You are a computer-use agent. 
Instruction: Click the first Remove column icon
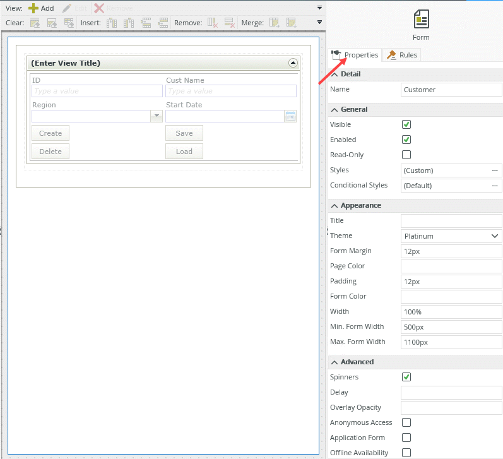click(213, 23)
